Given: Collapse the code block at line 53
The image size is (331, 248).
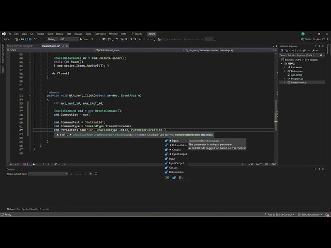Looking at the screenshot, I should (30, 96).
